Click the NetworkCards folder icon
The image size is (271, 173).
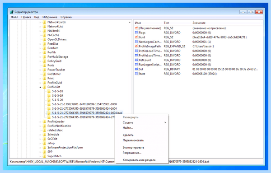coord(44,22)
